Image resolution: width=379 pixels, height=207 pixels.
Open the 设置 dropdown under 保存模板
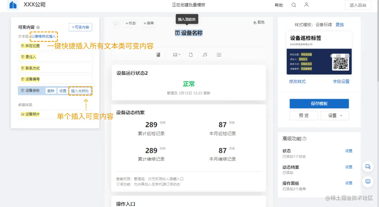point(335,116)
